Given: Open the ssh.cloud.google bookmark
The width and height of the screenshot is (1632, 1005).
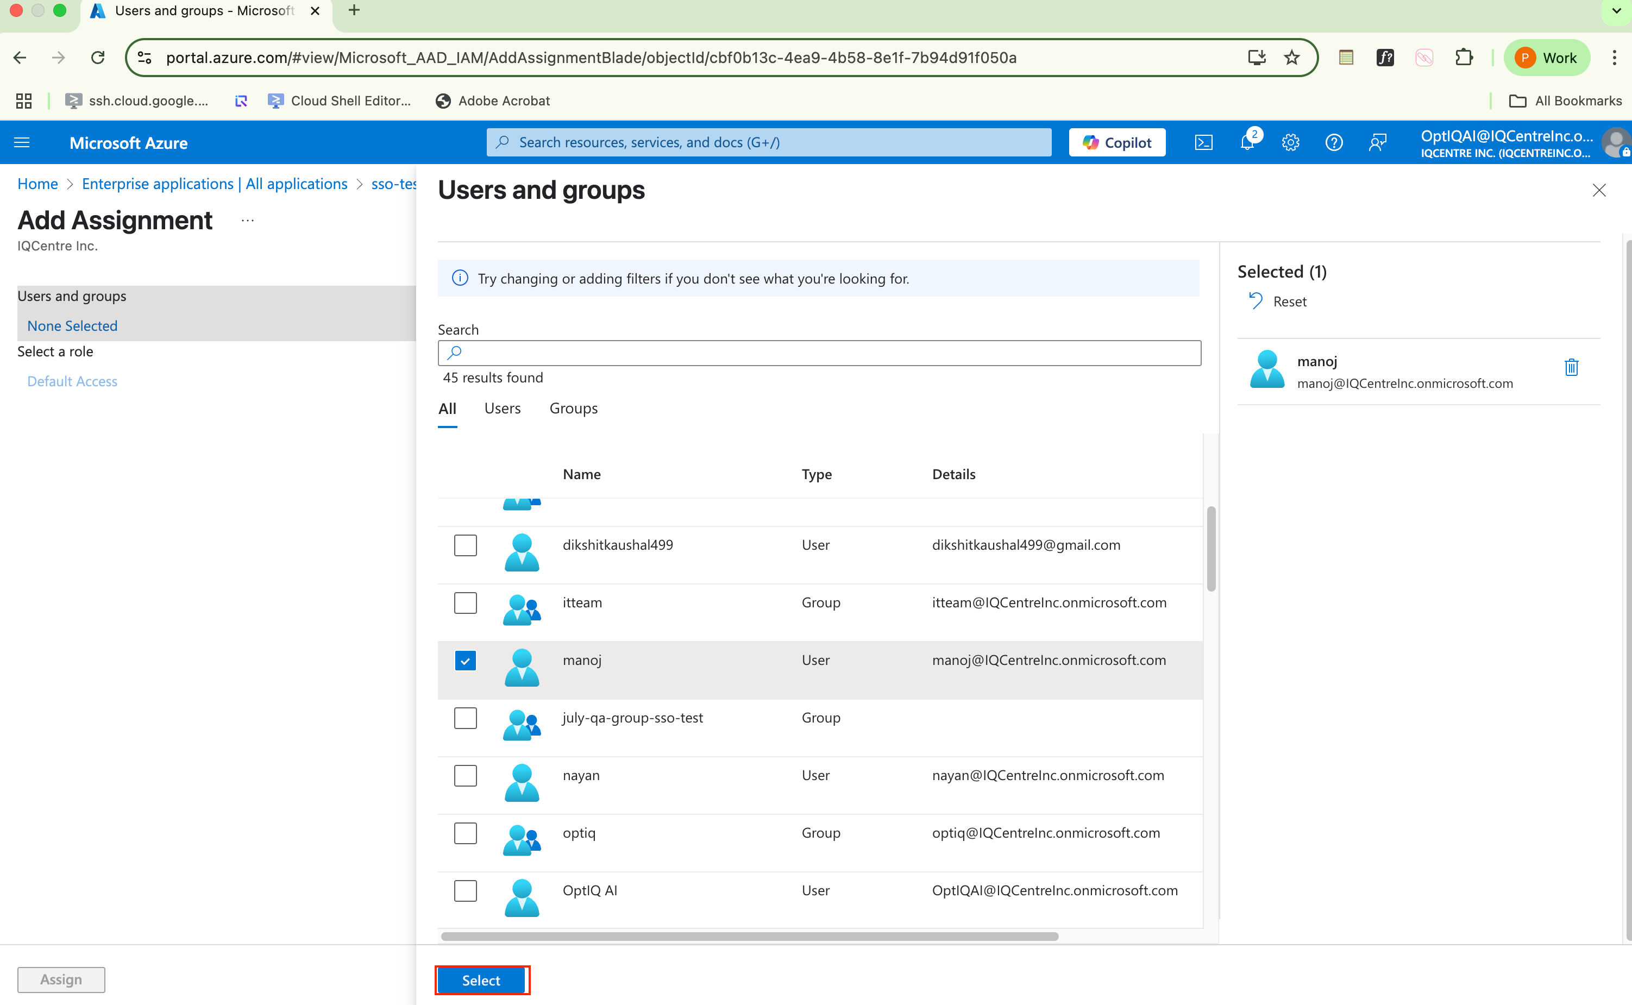Looking at the screenshot, I should pyautogui.click(x=137, y=101).
